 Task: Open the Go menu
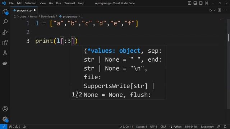tap(51, 3)
